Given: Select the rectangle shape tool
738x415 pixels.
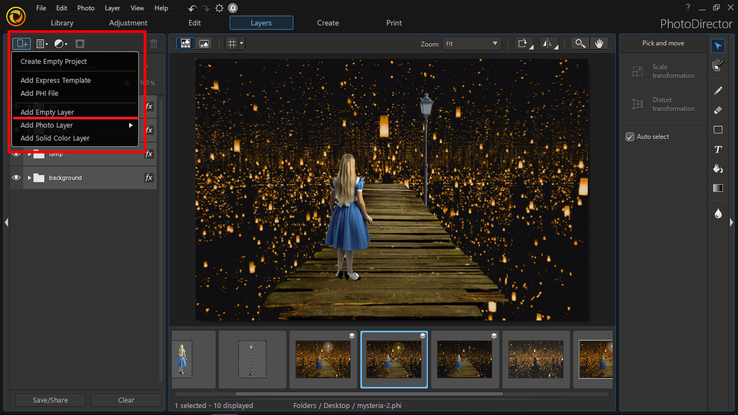Looking at the screenshot, I should pos(718,130).
